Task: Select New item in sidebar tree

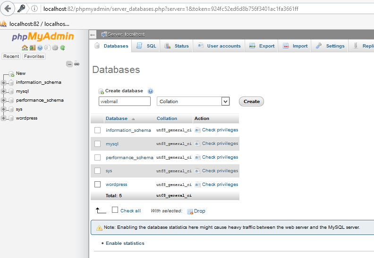Action: (21, 73)
